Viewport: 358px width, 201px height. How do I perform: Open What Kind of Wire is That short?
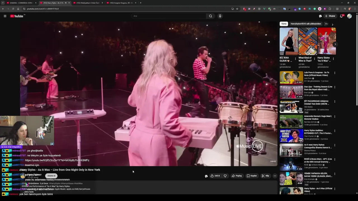click(x=308, y=41)
